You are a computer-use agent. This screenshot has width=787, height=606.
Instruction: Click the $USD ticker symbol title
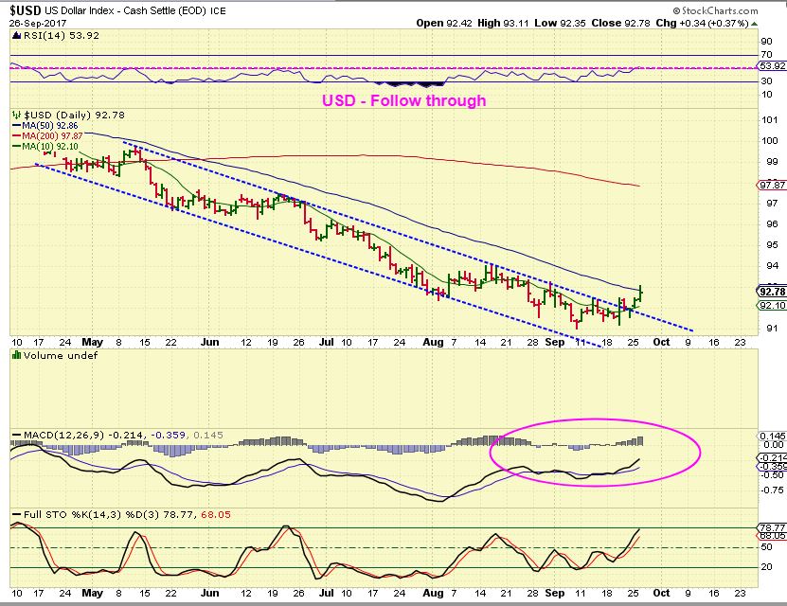pyautogui.click(x=27, y=10)
